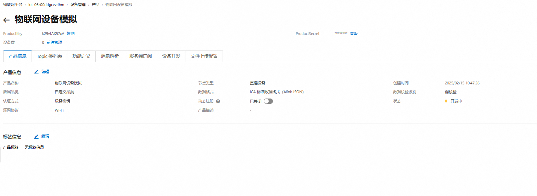This screenshot has height=196, width=537.
Task: Open 前往管理 device management link
Action: (54, 43)
